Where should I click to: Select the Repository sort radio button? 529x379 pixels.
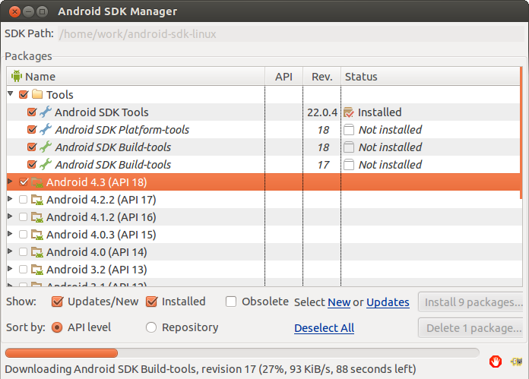pyautogui.click(x=151, y=327)
